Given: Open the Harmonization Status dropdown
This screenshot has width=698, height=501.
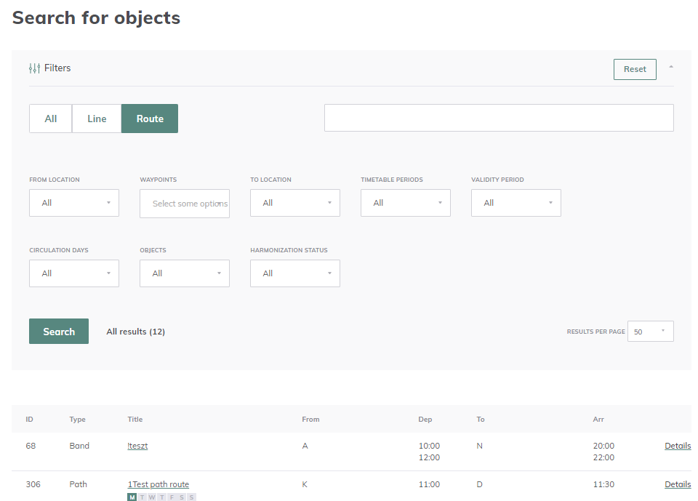Looking at the screenshot, I should tap(295, 273).
